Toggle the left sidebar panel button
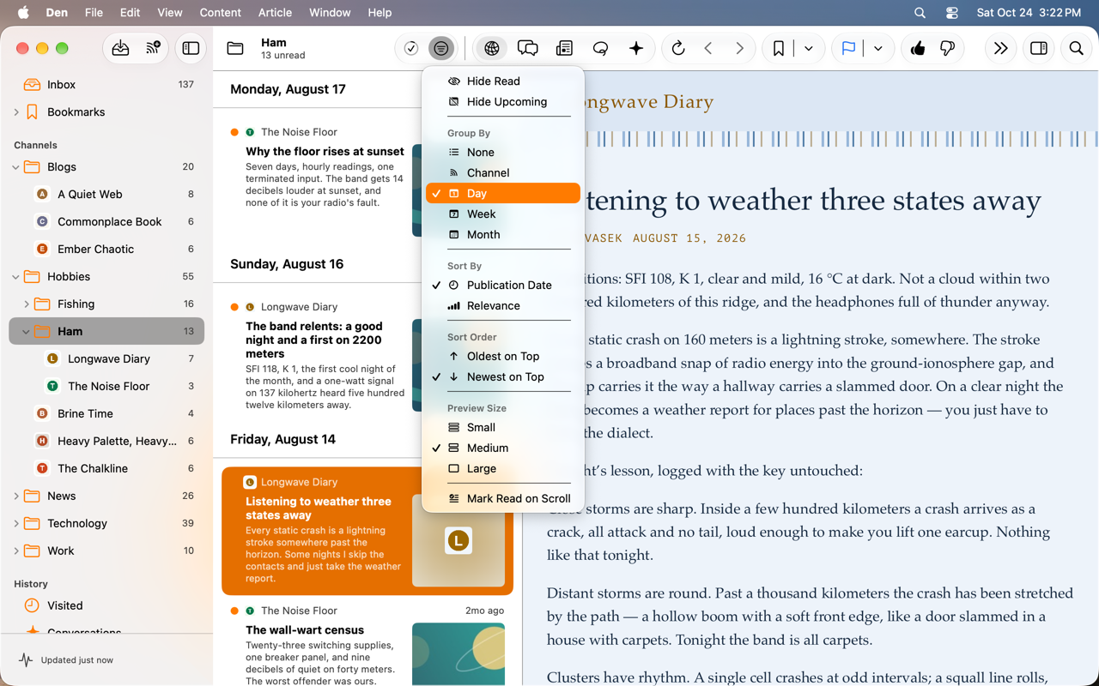Viewport: 1099px width, 686px height. (x=191, y=49)
